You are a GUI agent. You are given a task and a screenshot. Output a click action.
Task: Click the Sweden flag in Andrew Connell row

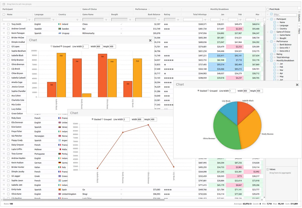point(60,29)
